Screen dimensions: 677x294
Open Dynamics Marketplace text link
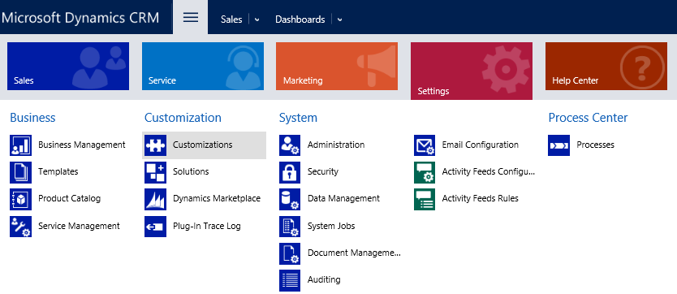217,198
